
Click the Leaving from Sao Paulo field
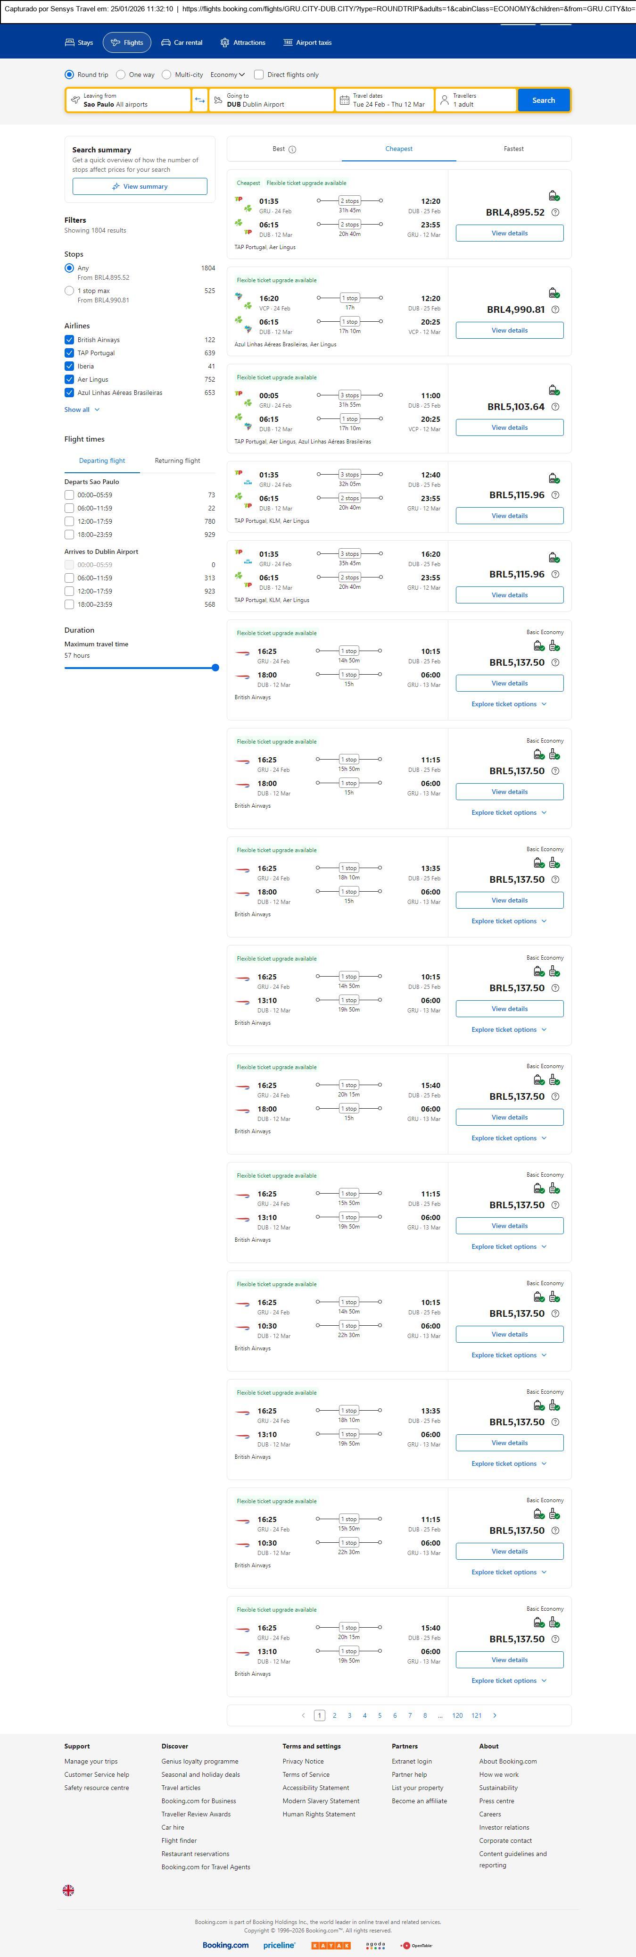pos(127,100)
